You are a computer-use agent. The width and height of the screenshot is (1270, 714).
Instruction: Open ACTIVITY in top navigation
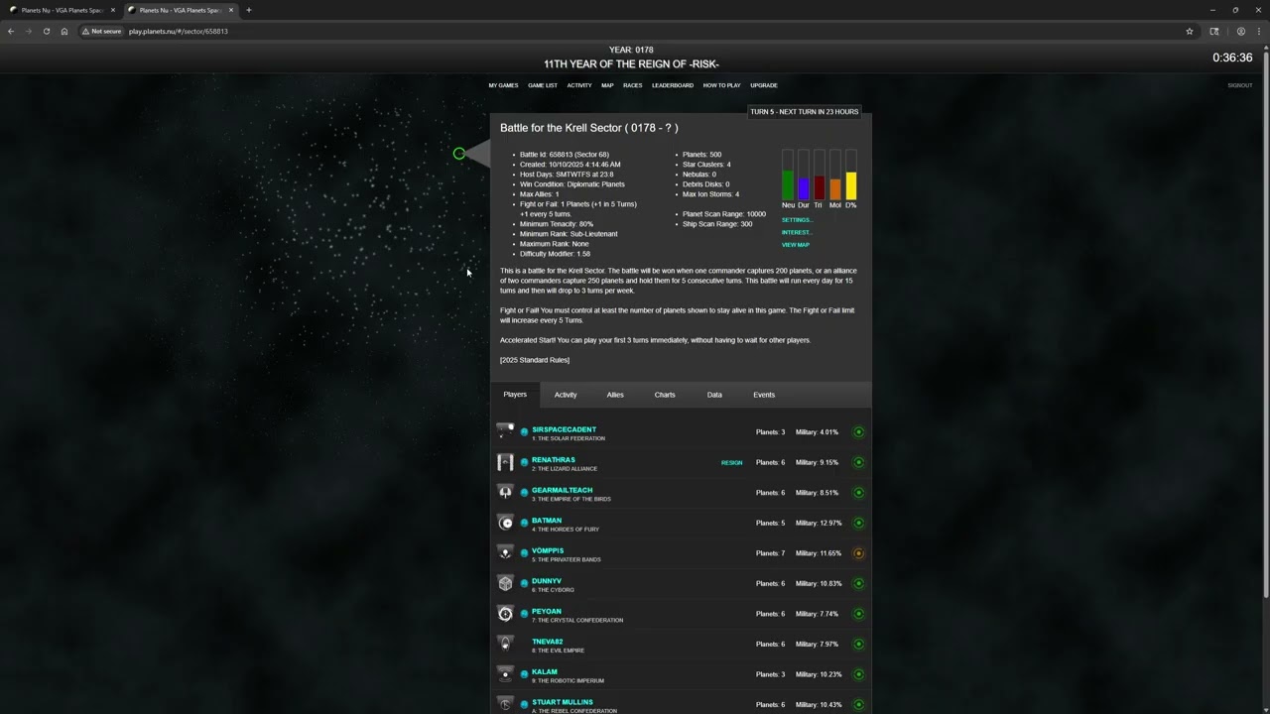coord(579,85)
